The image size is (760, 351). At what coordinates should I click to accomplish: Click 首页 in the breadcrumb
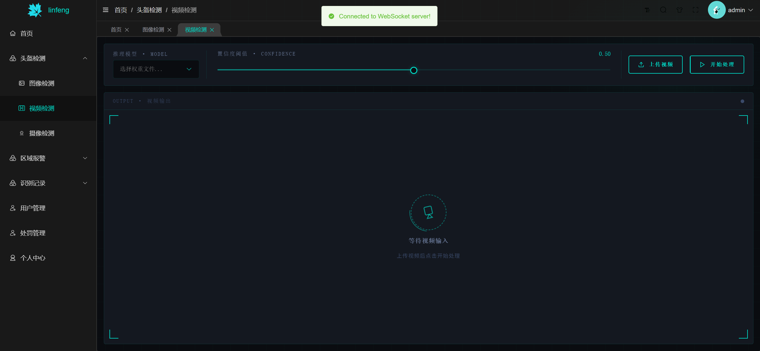point(121,10)
